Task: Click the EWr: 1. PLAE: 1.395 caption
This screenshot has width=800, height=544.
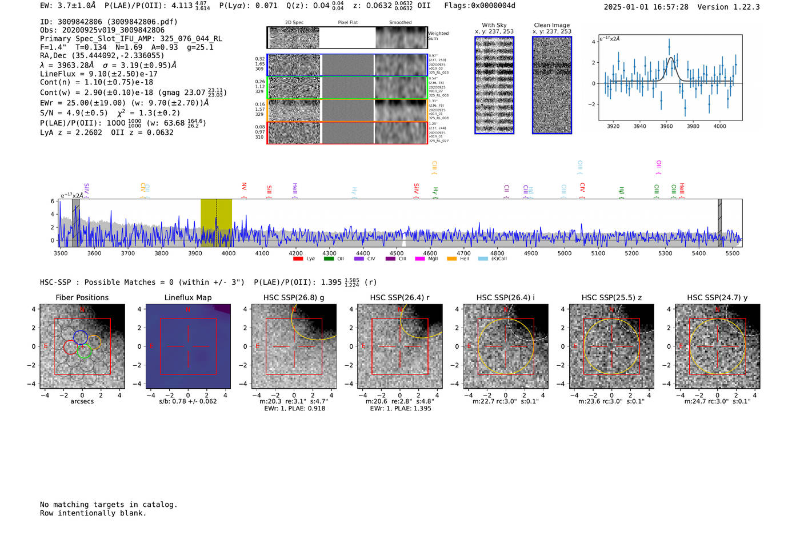Action: click(x=400, y=408)
